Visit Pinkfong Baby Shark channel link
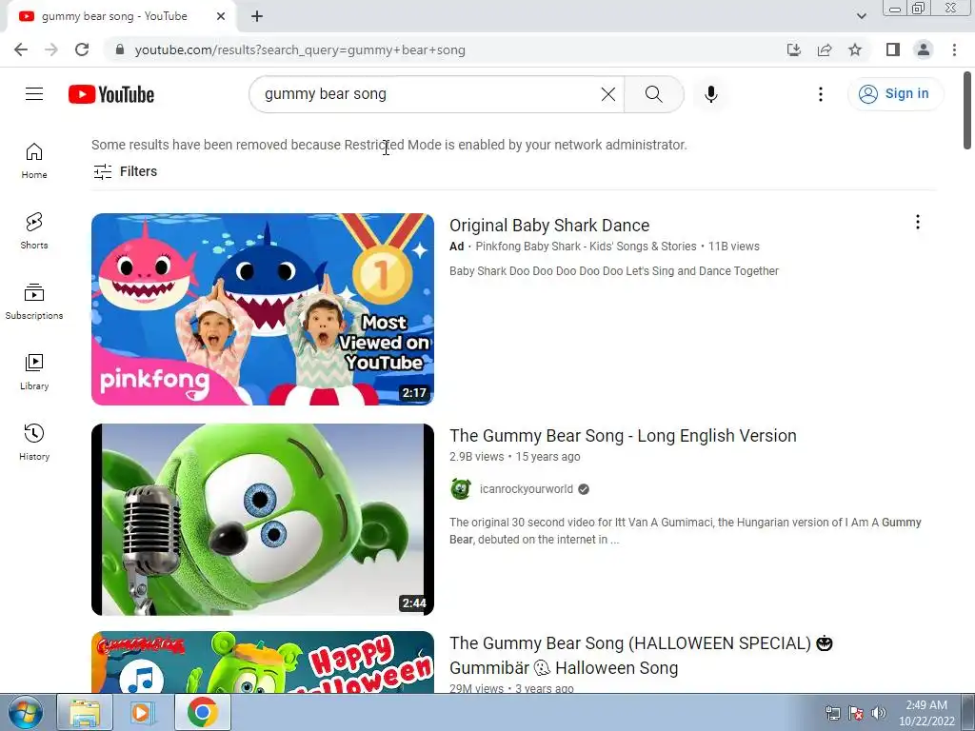The height and width of the screenshot is (731, 975). [586, 247]
